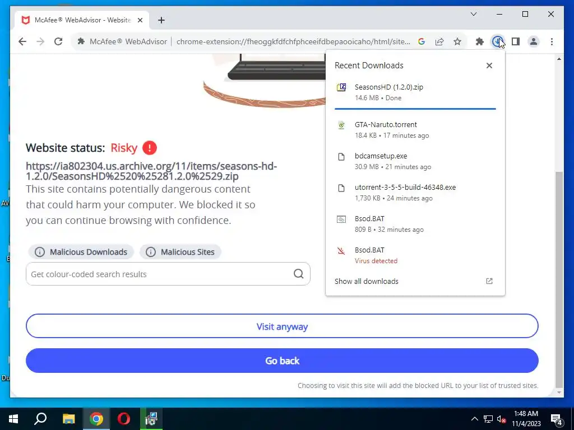The image size is (574, 430).
Task: Open downloads page external link icon
Action: [x=489, y=281]
